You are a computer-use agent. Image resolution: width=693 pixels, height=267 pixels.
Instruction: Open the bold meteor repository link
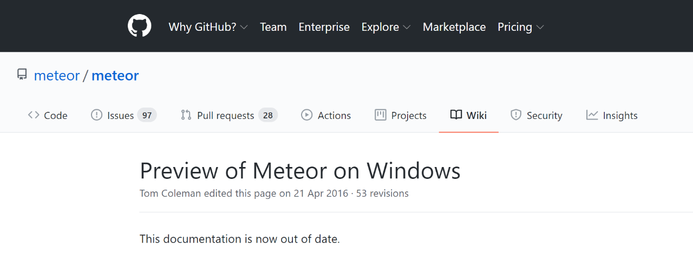point(115,76)
